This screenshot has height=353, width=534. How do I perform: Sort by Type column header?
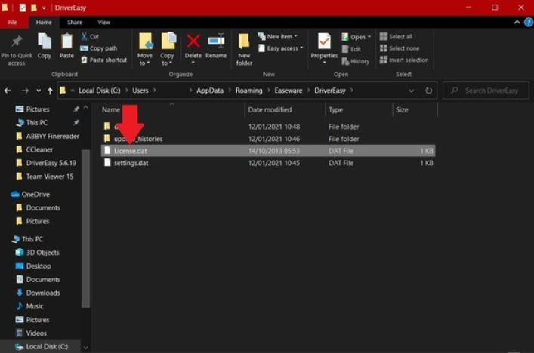click(x=336, y=109)
